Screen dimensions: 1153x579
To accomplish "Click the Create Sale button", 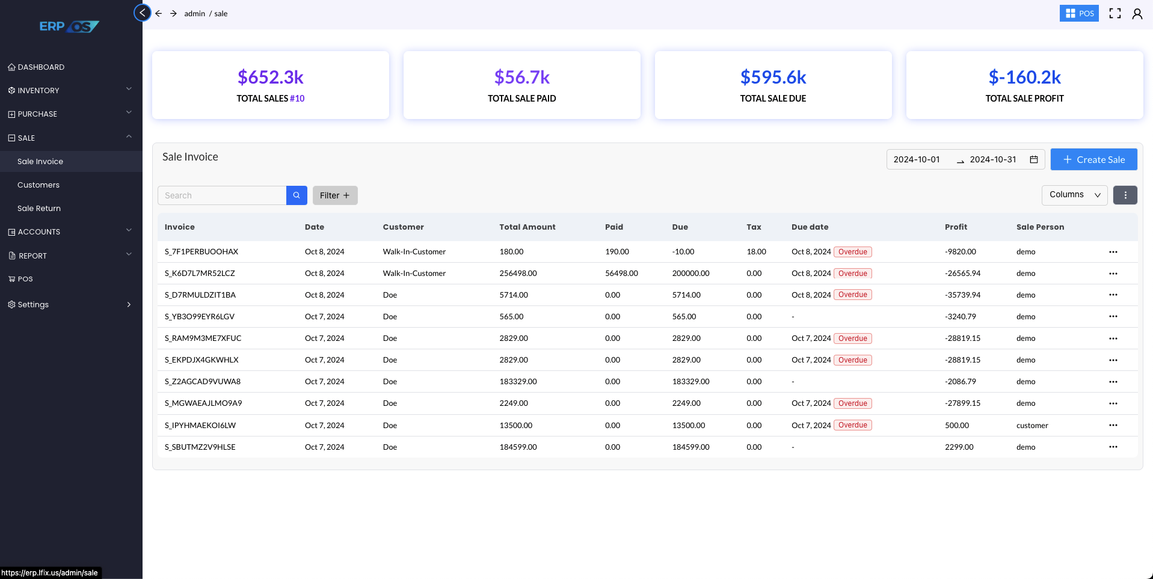I will click(x=1093, y=159).
